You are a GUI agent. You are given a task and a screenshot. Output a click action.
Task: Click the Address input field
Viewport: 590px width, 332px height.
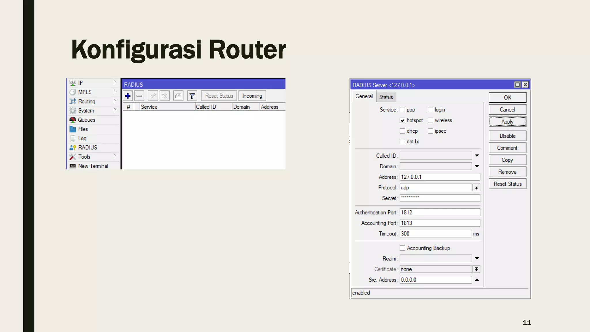440,177
